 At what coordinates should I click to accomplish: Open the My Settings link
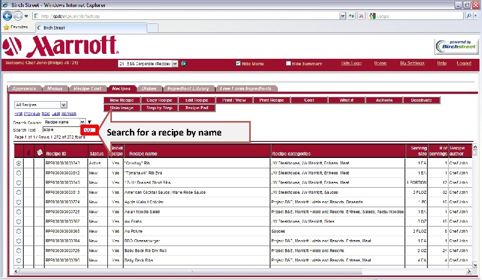[412, 63]
